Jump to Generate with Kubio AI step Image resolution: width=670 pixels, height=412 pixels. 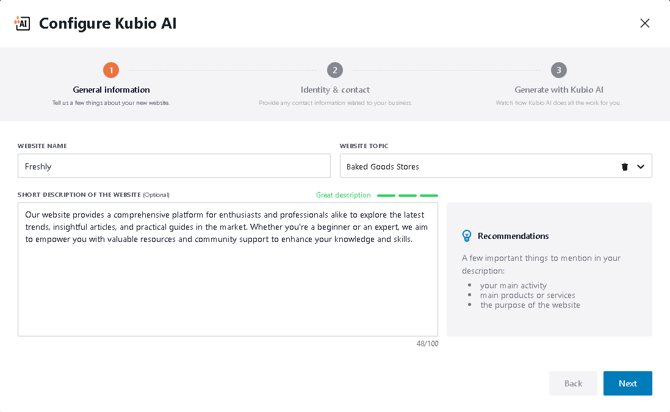558,90
